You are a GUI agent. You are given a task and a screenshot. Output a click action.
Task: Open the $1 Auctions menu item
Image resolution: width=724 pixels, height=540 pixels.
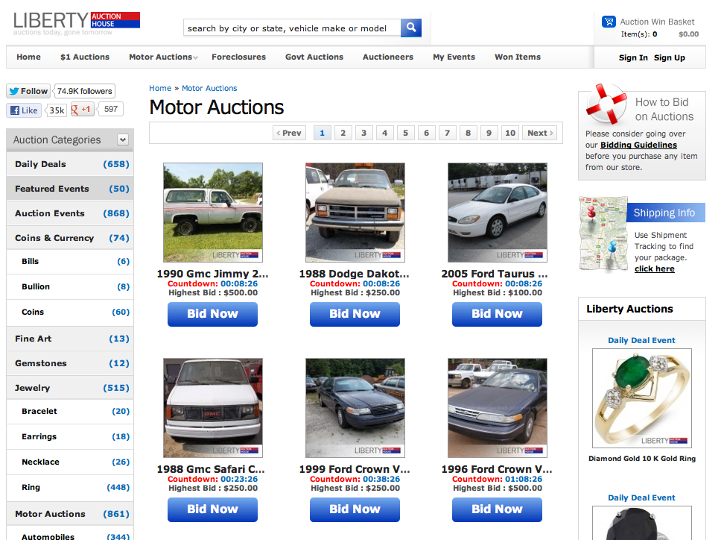pyautogui.click(x=85, y=57)
